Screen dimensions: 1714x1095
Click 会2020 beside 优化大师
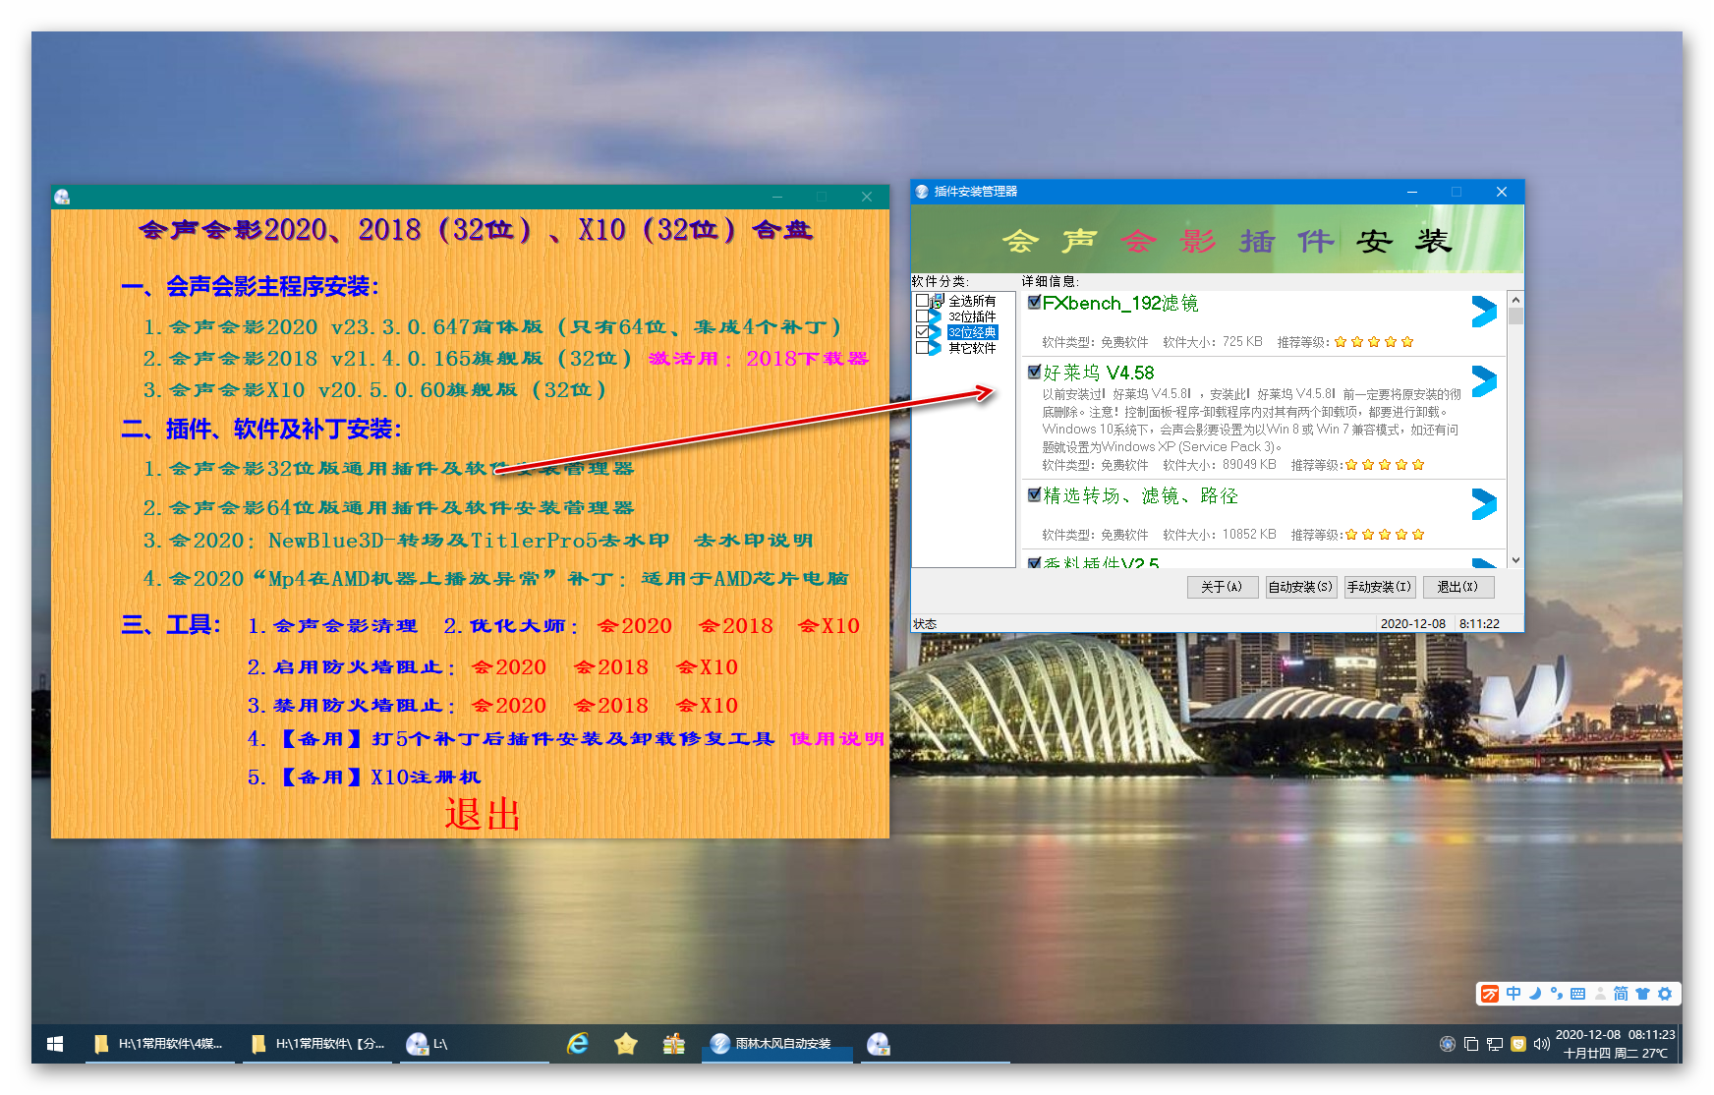click(635, 626)
